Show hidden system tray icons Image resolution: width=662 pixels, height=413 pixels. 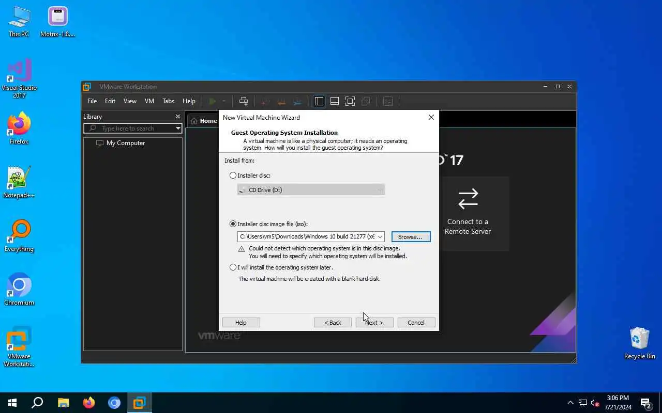[570, 403]
